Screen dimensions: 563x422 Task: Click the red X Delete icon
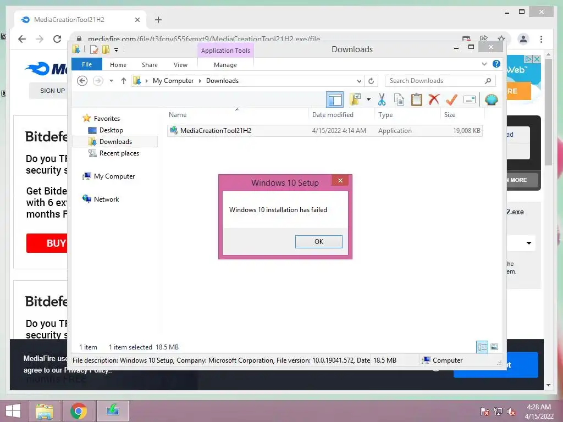pos(434,99)
